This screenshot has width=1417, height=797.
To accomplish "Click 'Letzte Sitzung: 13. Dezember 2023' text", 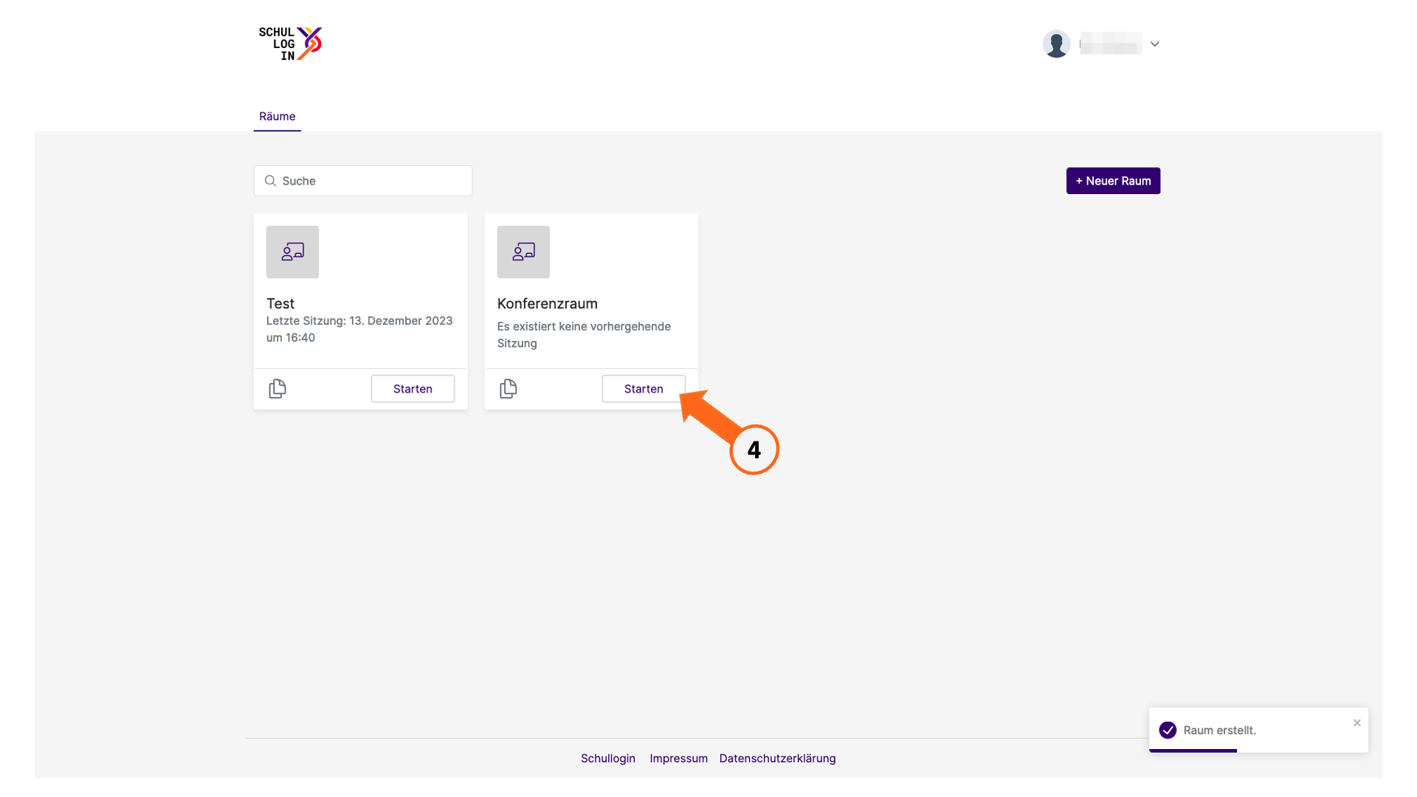I will pos(359,321).
